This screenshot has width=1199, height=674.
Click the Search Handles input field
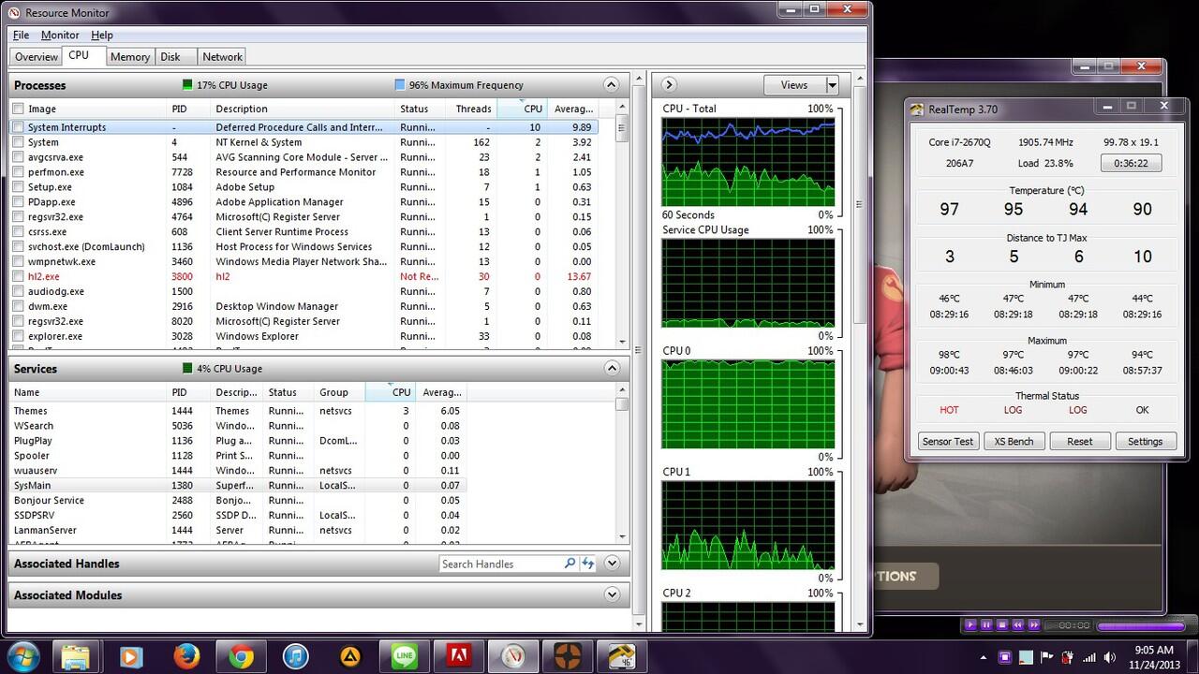coord(501,564)
